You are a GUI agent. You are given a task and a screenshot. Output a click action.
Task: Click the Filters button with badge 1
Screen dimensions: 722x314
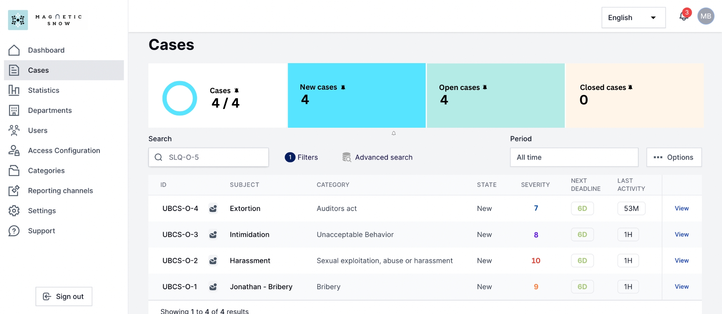click(301, 157)
